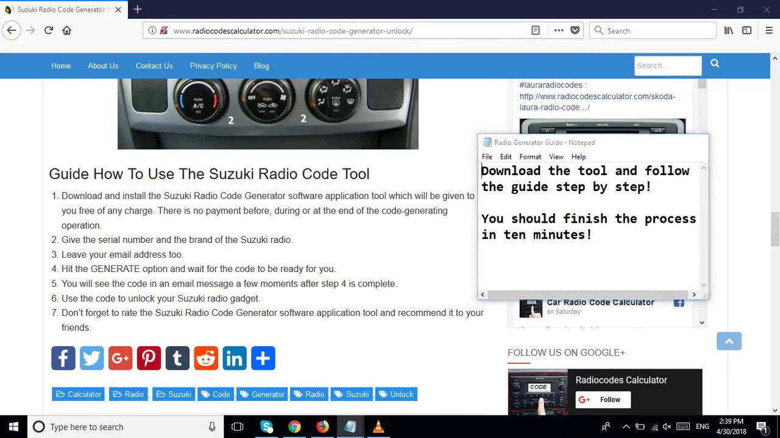
Task: Open Notepad Edit menu
Action: pos(506,157)
